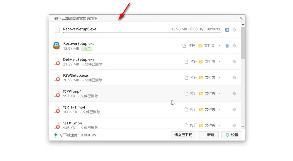Remove 转PPT.mp4 entry with the x icon
This screenshot has width=293, height=161.
234,93
